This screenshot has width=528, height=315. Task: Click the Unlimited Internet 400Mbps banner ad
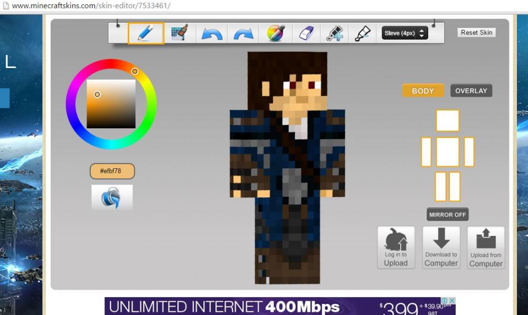[x=280, y=306]
